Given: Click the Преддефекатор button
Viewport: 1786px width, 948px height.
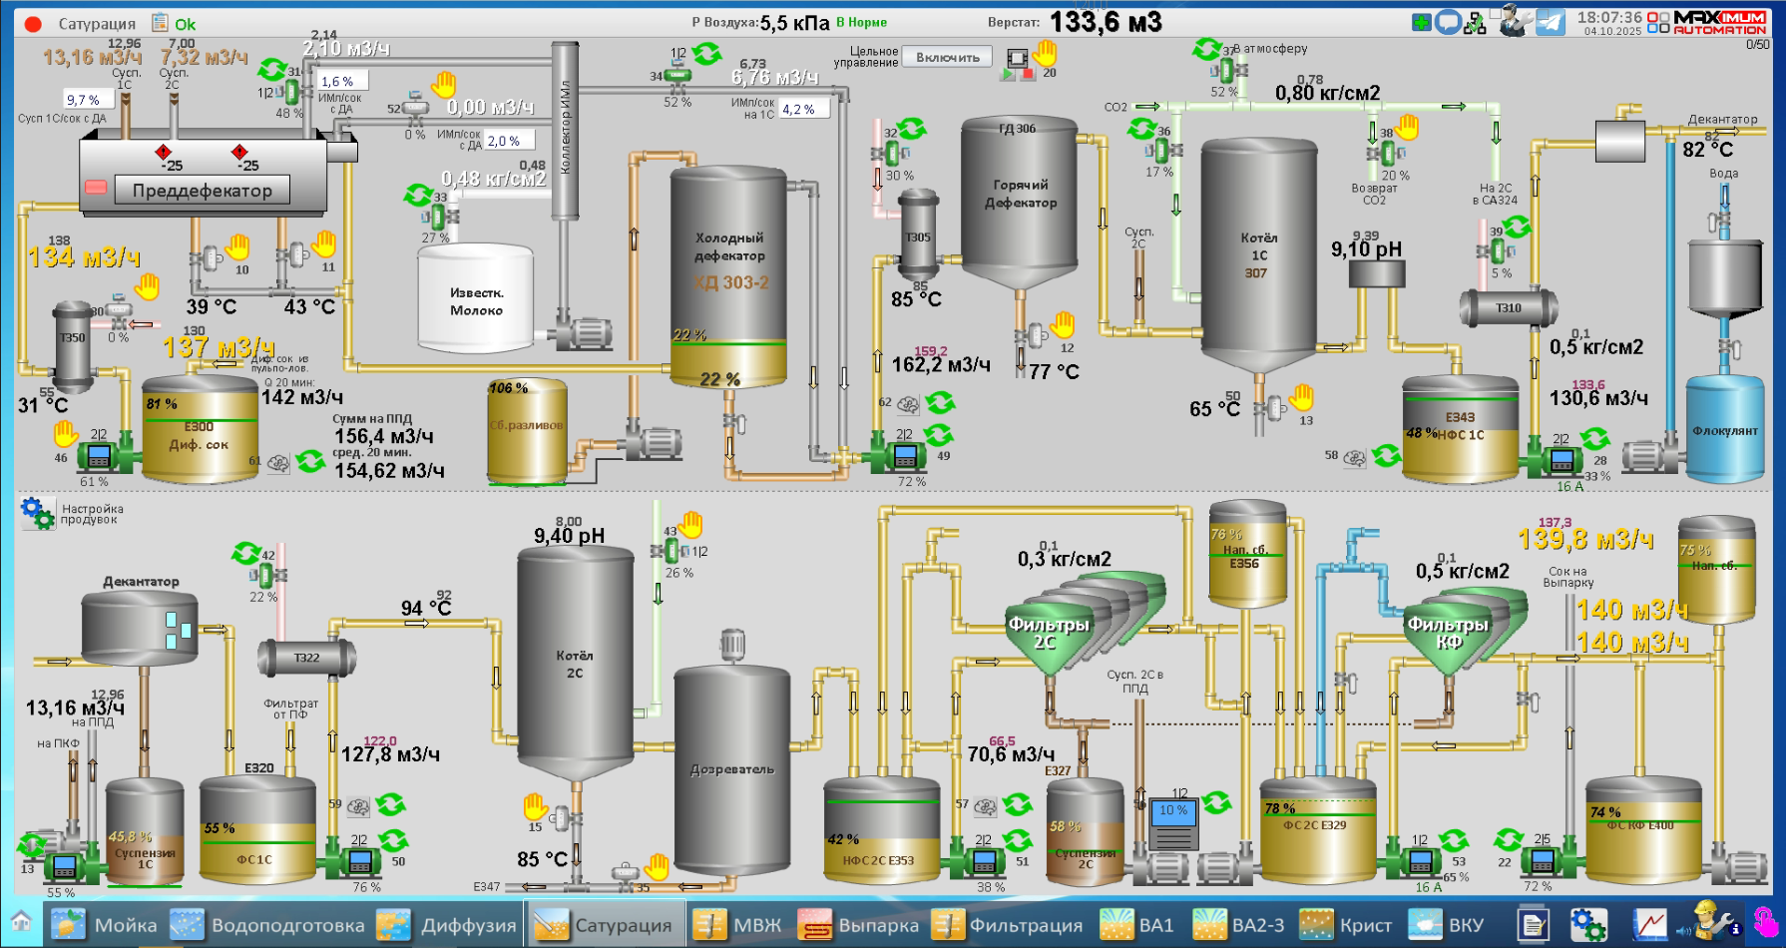Looking at the screenshot, I should click(x=202, y=191).
